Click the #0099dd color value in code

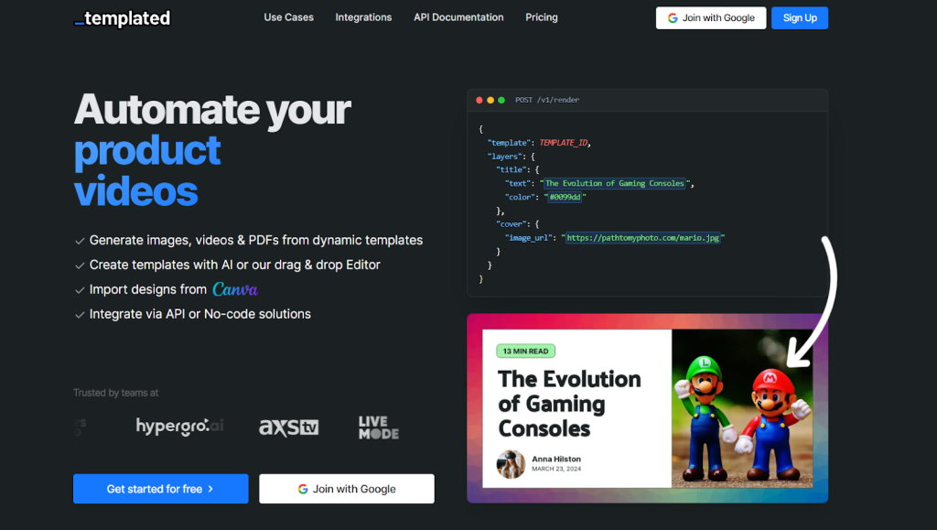click(x=565, y=197)
